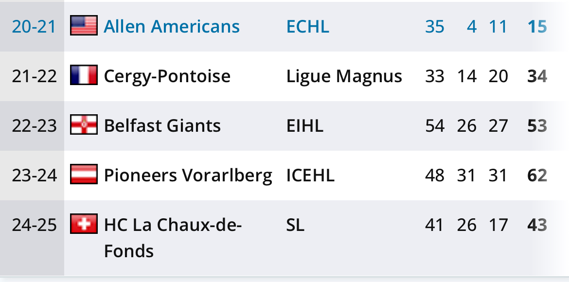Image resolution: width=569 pixels, height=282 pixels.
Task: Open the Allen Americans team link
Action: 172,26
